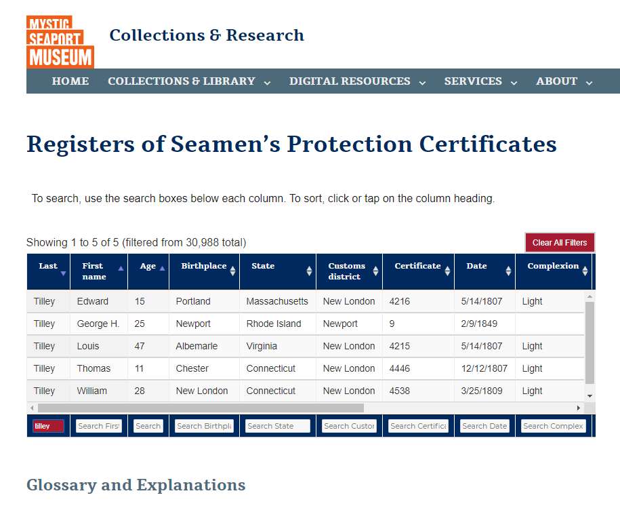Sort by the Date column header

[484, 271]
